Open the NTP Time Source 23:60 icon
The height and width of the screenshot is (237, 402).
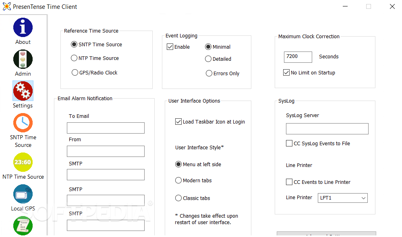(x=23, y=162)
